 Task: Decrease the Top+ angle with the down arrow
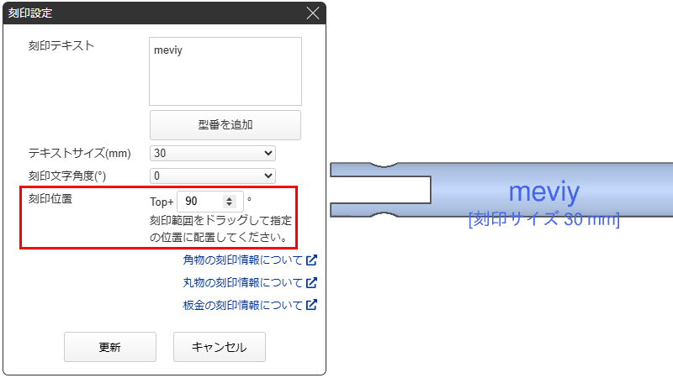tap(229, 205)
